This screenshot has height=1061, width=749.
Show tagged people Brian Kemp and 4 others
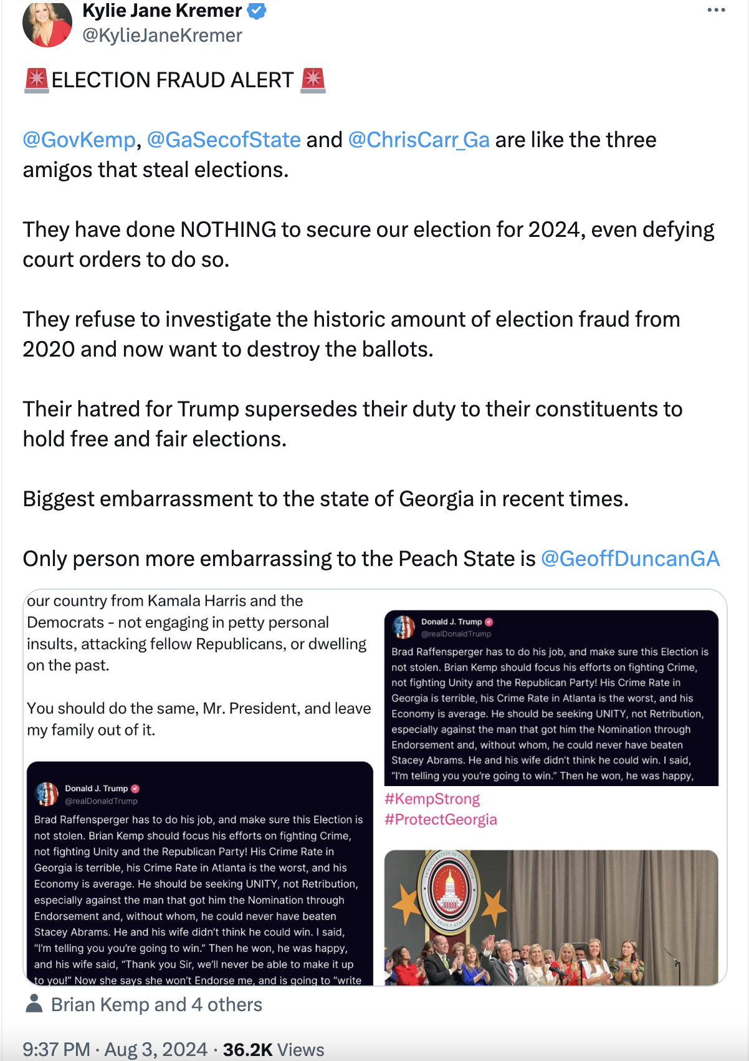point(156,1004)
